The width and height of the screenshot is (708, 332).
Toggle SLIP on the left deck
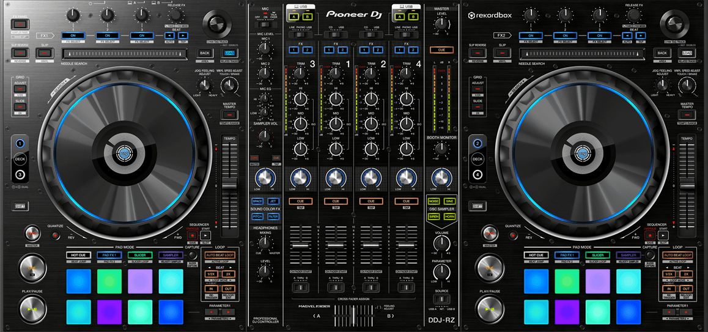click(x=45, y=53)
